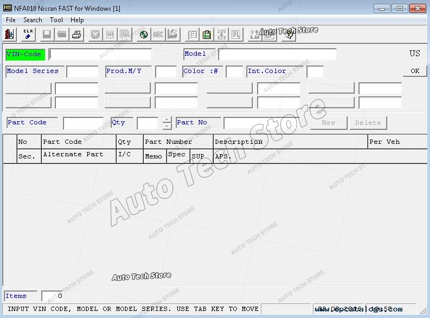Click the Part Code column header
The width and height of the screenshot is (430, 318).
79,142
